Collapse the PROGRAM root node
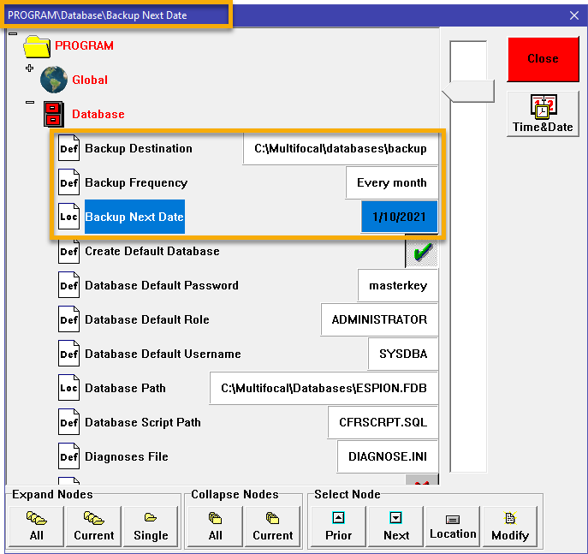Viewport: 588px width, 554px height. coord(13,33)
